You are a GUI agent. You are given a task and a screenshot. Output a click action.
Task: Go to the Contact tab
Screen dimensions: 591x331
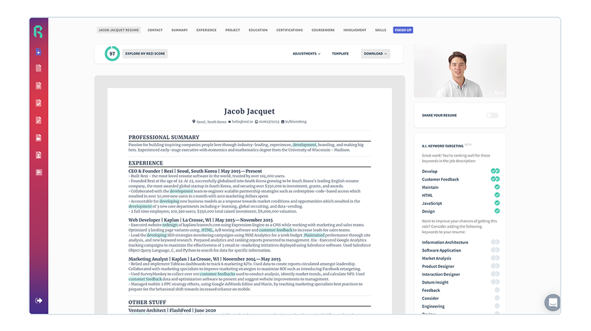pos(155,30)
